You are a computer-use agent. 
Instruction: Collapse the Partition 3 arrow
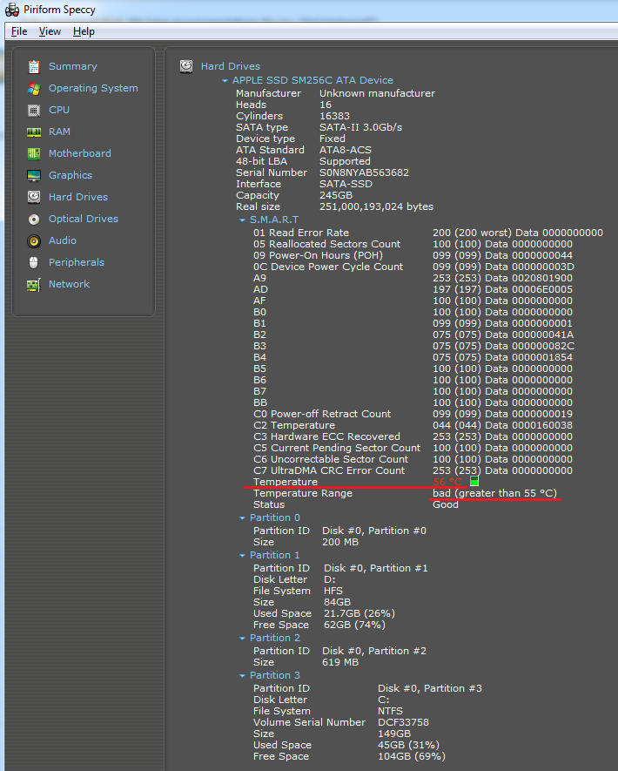(x=242, y=676)
